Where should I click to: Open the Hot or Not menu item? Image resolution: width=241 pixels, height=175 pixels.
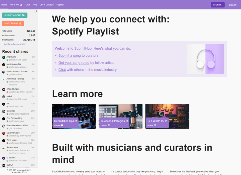click(16, 5)
